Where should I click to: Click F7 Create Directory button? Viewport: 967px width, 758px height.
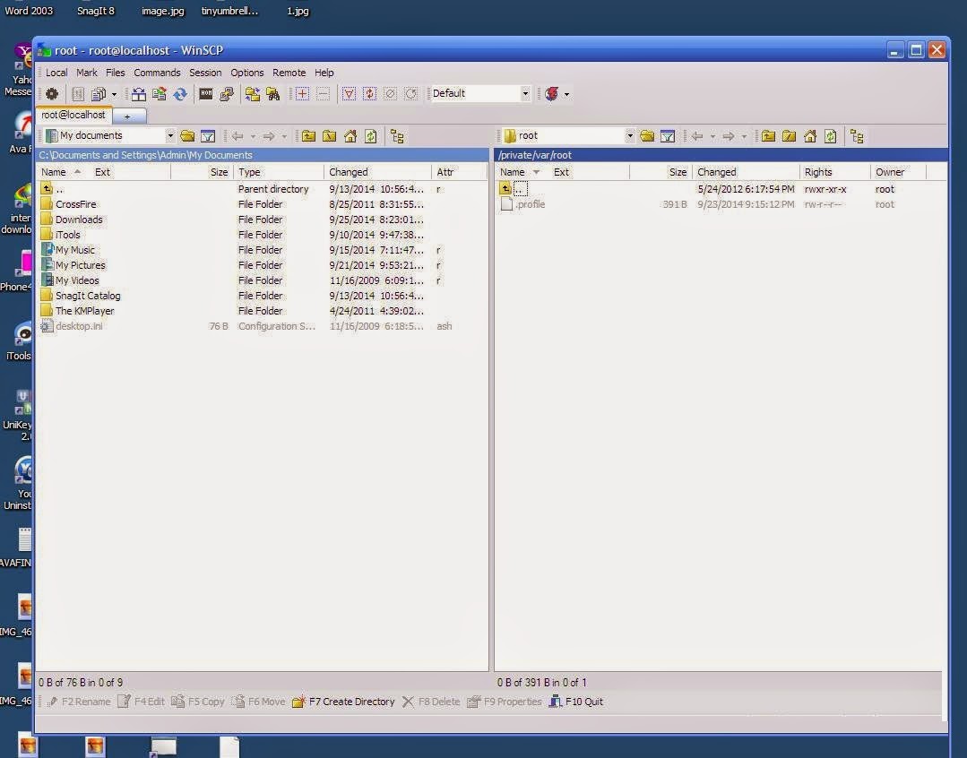pos(343,702)
